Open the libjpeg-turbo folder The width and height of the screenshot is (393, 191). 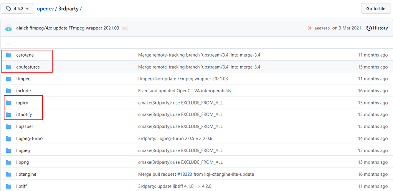click(29, 138)
